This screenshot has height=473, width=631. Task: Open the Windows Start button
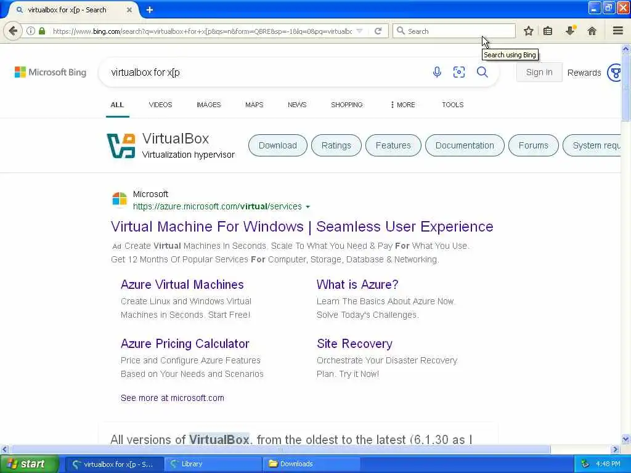(28, 464)
